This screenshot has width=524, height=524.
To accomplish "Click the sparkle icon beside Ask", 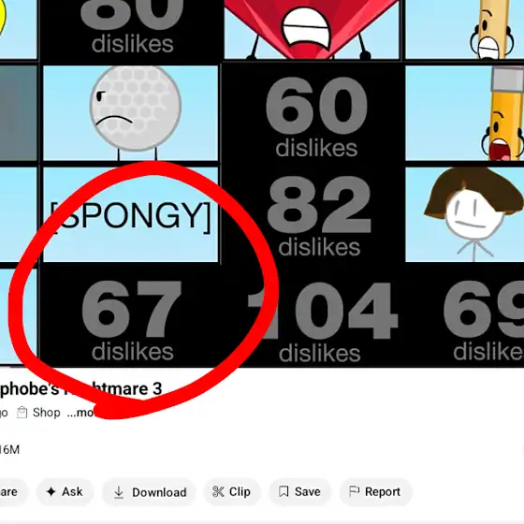I will (x=51, y=491).
